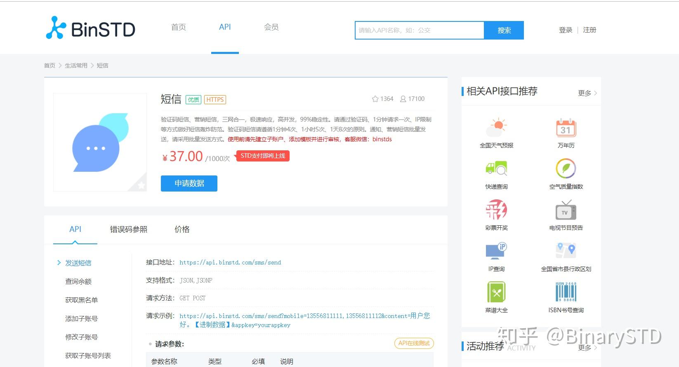Open the 万年历 calendar icon
The image size is (679, 367).
[x=566, y=127]
